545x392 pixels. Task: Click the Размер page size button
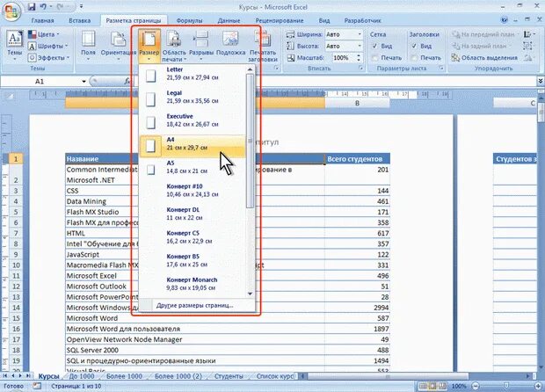tap(149, 47)
